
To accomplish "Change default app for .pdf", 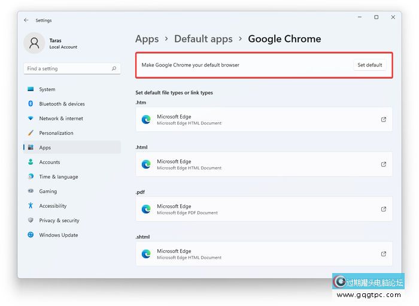I will [264, 209].
